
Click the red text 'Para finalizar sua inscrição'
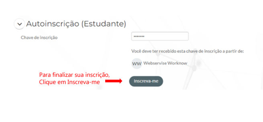74,75
